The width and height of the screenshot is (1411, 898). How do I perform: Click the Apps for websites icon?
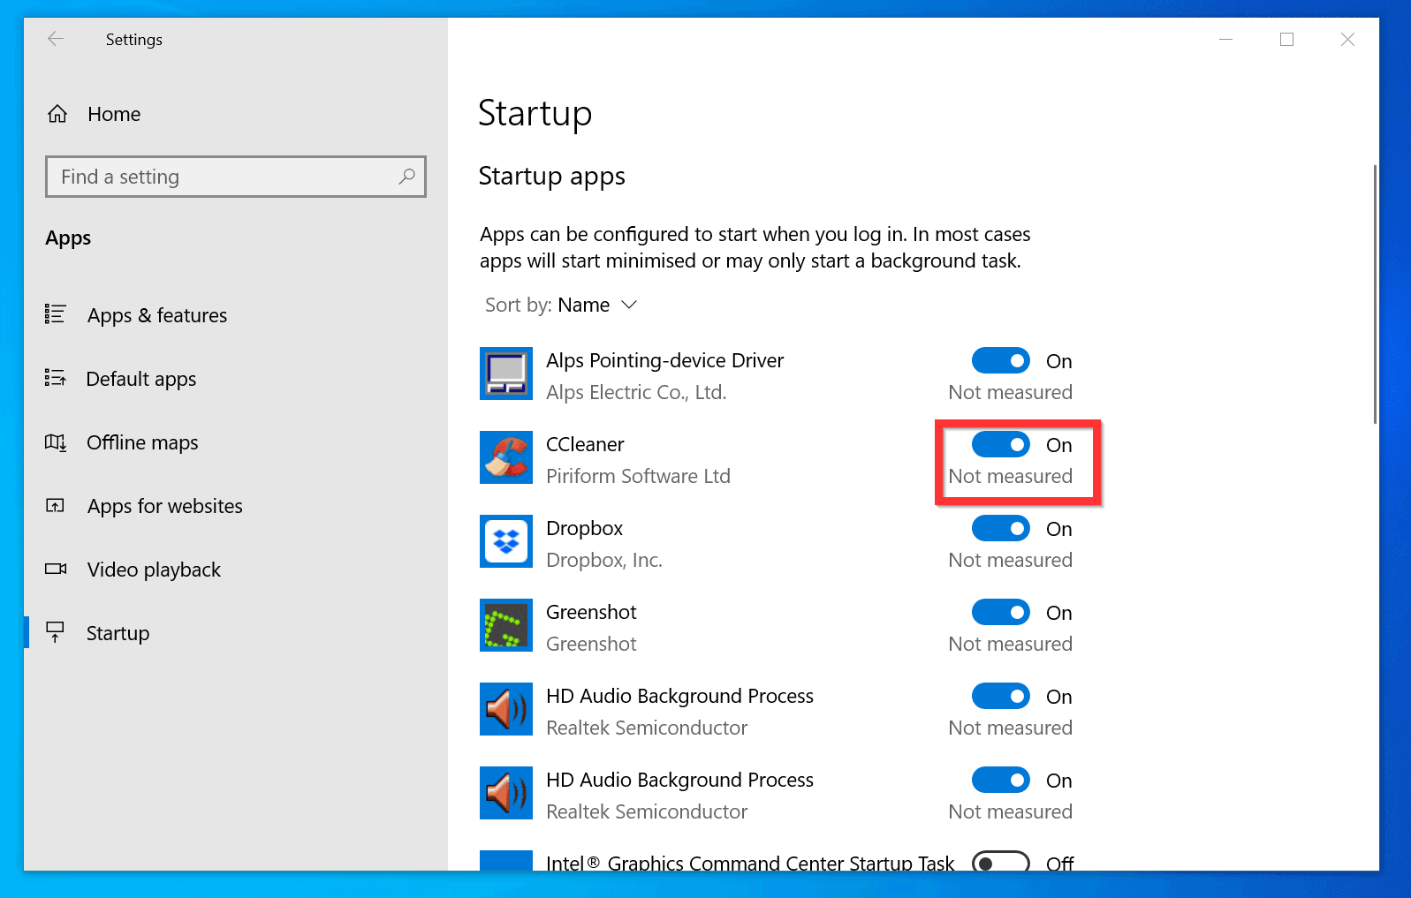(55, 505)
